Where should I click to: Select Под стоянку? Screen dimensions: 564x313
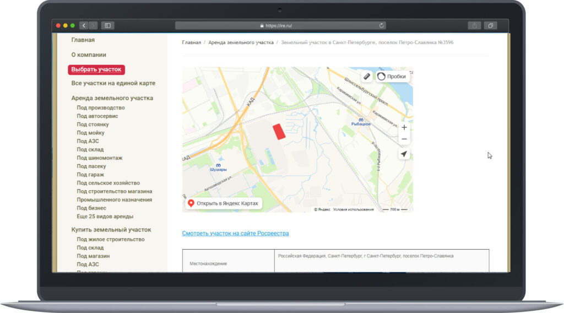click(x=93, y=124)
